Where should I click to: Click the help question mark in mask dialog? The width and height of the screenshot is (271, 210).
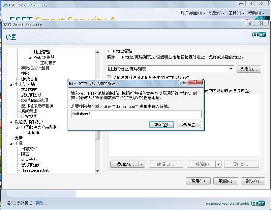tap(184, 82)
